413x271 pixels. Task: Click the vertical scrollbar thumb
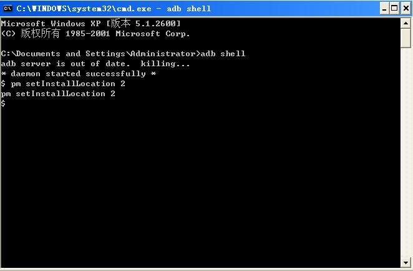tap(406, 37)
